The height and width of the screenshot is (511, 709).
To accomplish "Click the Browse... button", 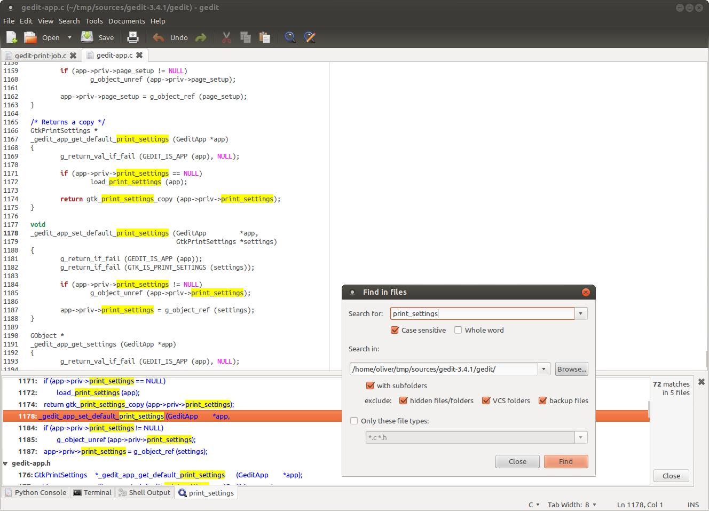I will coord(571,369).
